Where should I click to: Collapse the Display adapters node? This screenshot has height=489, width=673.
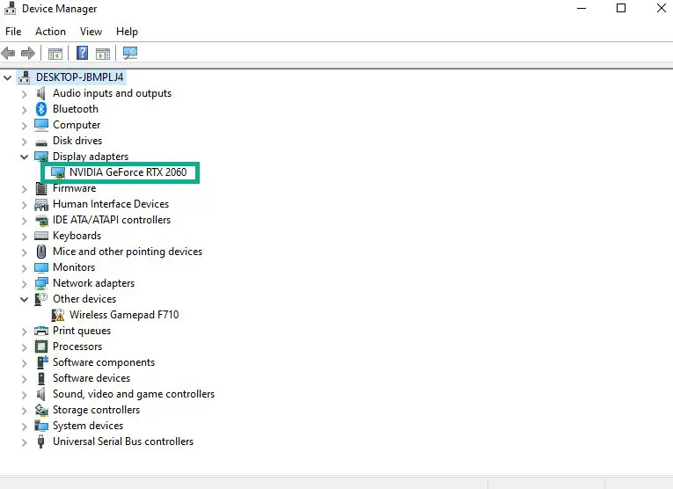(x=24, y=157)
